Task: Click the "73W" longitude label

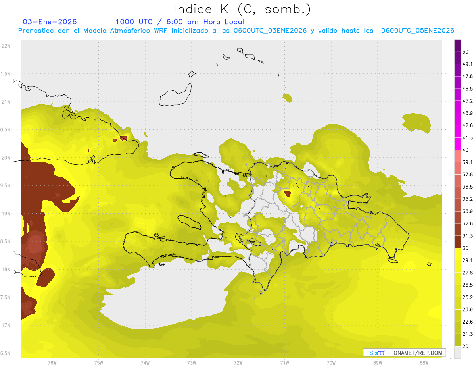Action: pos(192,363)
